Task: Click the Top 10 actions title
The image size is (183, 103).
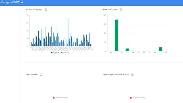Action: (x=31, y=75)
